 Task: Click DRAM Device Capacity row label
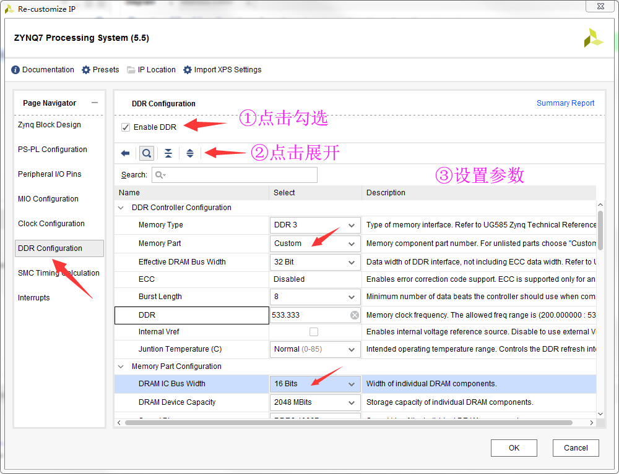tap(177, 402)
